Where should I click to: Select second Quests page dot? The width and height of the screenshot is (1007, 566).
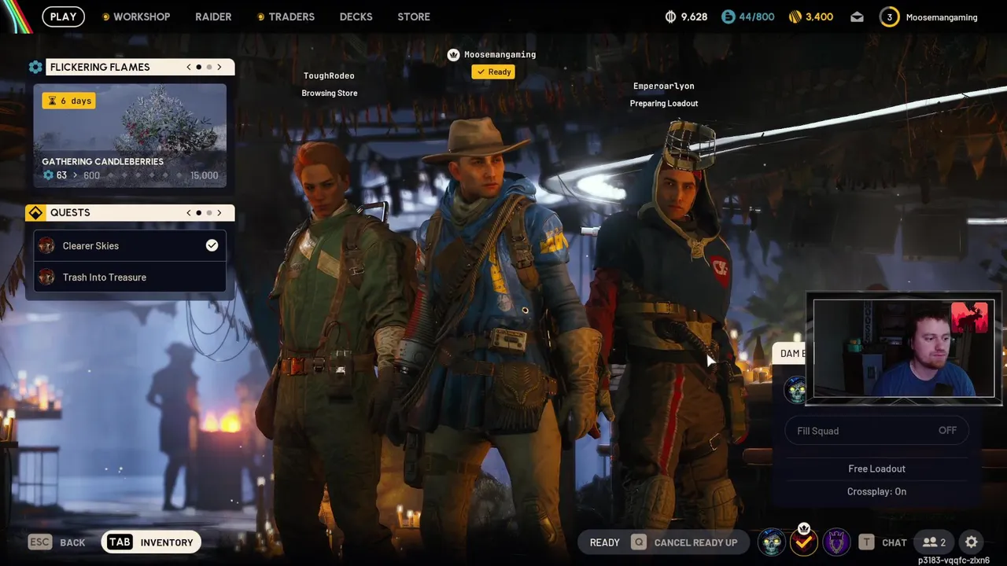[208, 212]
